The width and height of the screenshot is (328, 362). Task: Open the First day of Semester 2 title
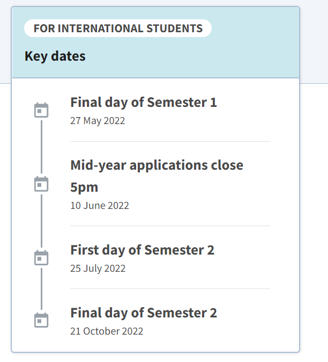pyautogui.click(x=143, y=250)
